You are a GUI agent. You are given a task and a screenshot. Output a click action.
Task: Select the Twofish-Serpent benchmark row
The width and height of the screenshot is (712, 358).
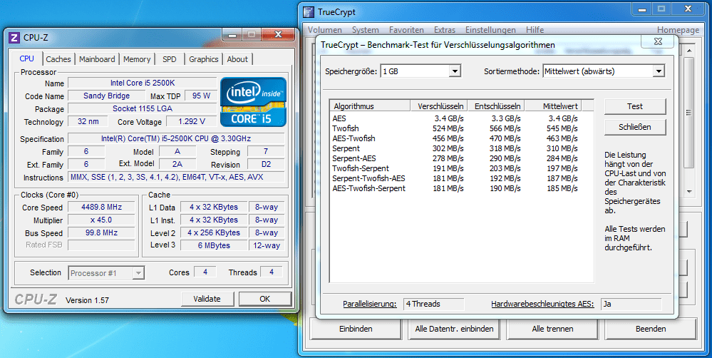456,168
